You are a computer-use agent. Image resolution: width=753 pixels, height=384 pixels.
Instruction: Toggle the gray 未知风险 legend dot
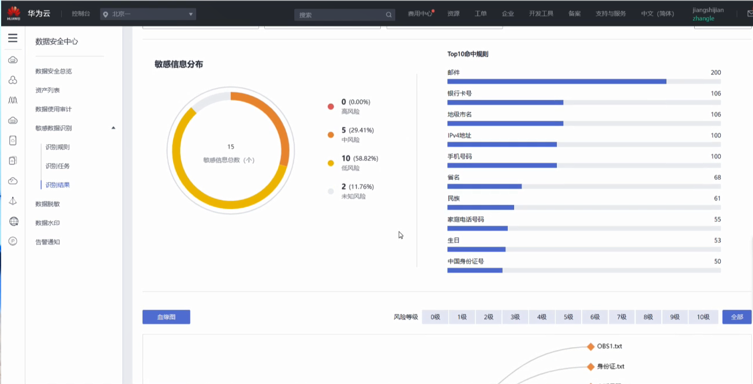[331, 191]
